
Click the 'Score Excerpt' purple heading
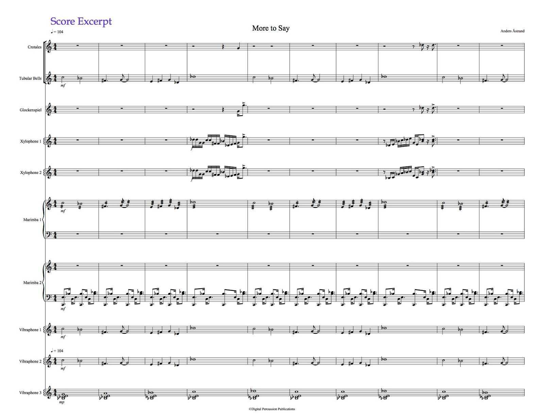81,21
